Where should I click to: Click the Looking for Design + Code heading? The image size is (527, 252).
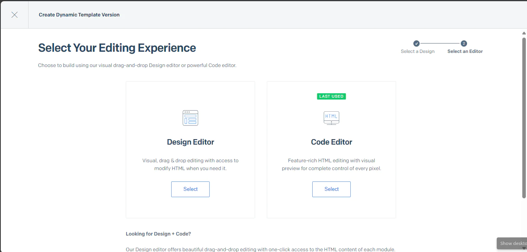158,234
